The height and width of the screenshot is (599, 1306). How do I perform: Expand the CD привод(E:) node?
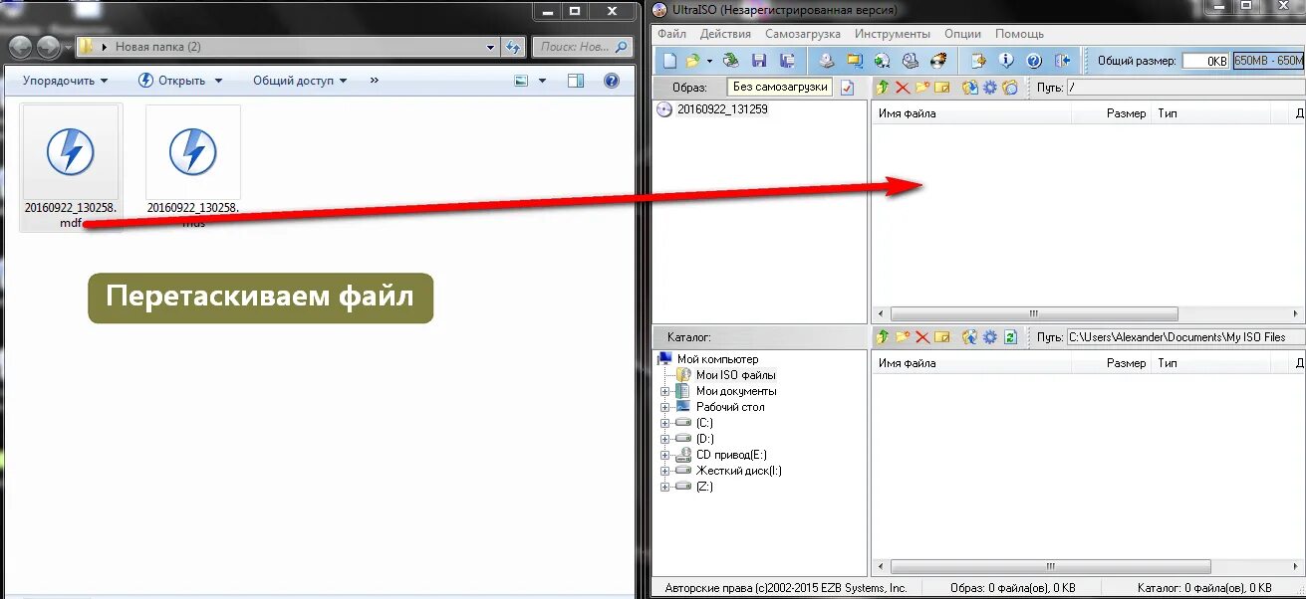coord(665,455)
